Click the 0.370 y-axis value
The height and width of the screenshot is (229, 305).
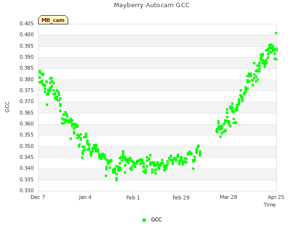pos(27,102)
